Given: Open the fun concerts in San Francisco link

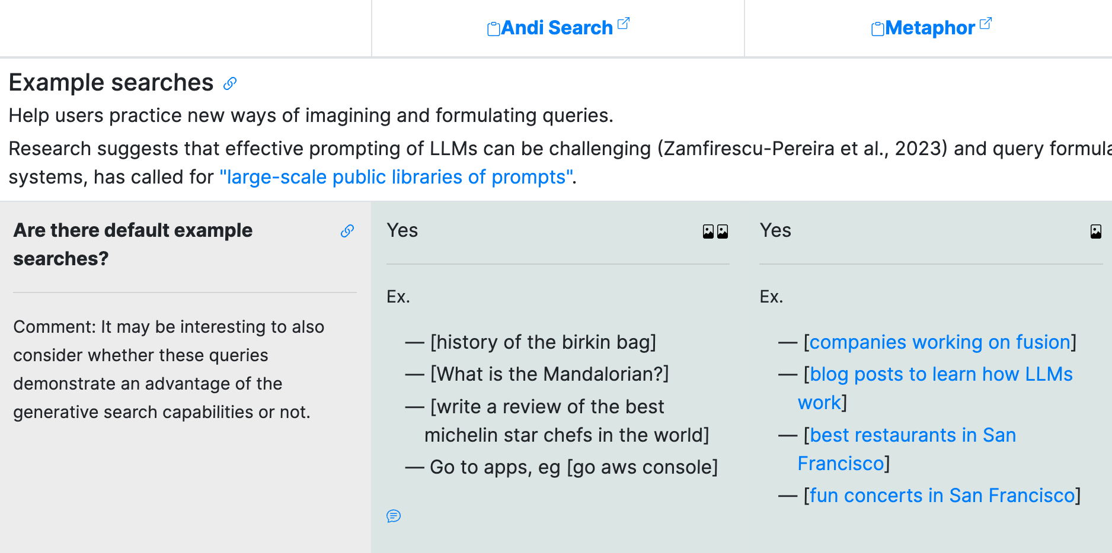Looking at the screenshot, I should pyautogui.click(x=942, y=496).
